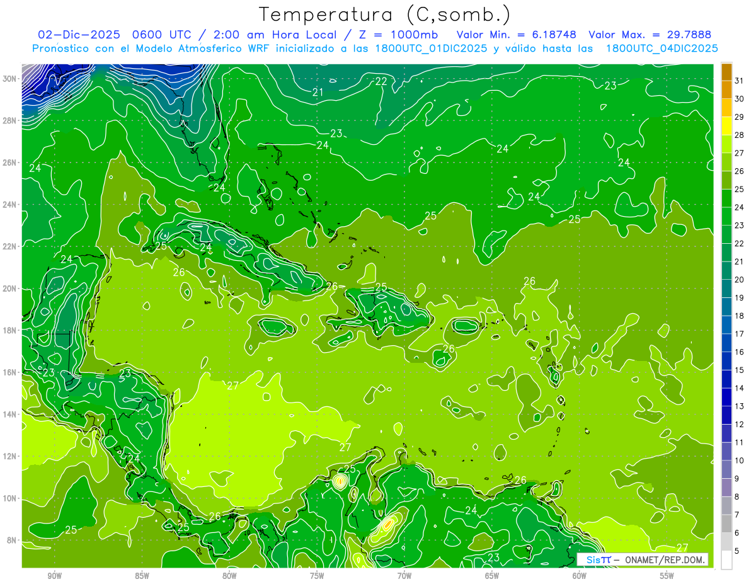The width and height of the screenshot is (756, 584).
Task: Click the '85W' longitude axis label
Action: [142, 576]
